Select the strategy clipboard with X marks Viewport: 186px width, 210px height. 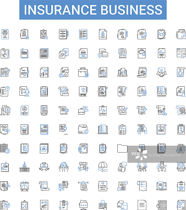click(x=24, y=205)
